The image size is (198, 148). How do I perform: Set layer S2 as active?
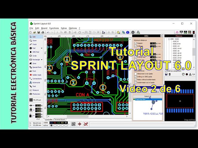(x=62, y=125)
